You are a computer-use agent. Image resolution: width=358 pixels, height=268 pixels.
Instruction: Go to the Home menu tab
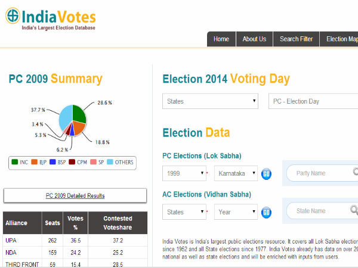(x=221, y=39)
